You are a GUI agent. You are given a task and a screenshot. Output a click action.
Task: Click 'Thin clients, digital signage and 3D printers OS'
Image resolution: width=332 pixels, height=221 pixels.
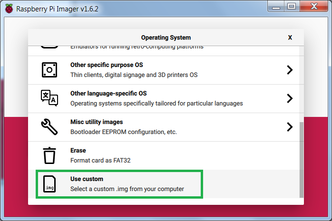134,75
